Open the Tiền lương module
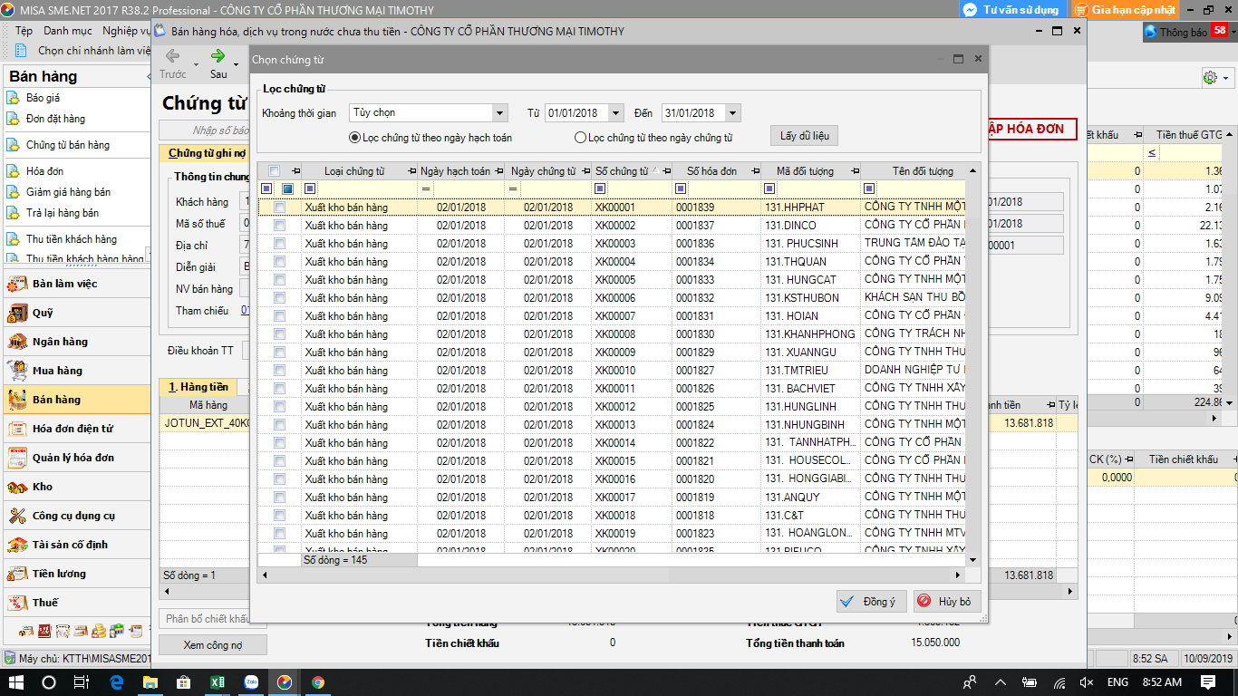Image resolution: width=1238 pixels, height=696 pixels. (59, 574)
